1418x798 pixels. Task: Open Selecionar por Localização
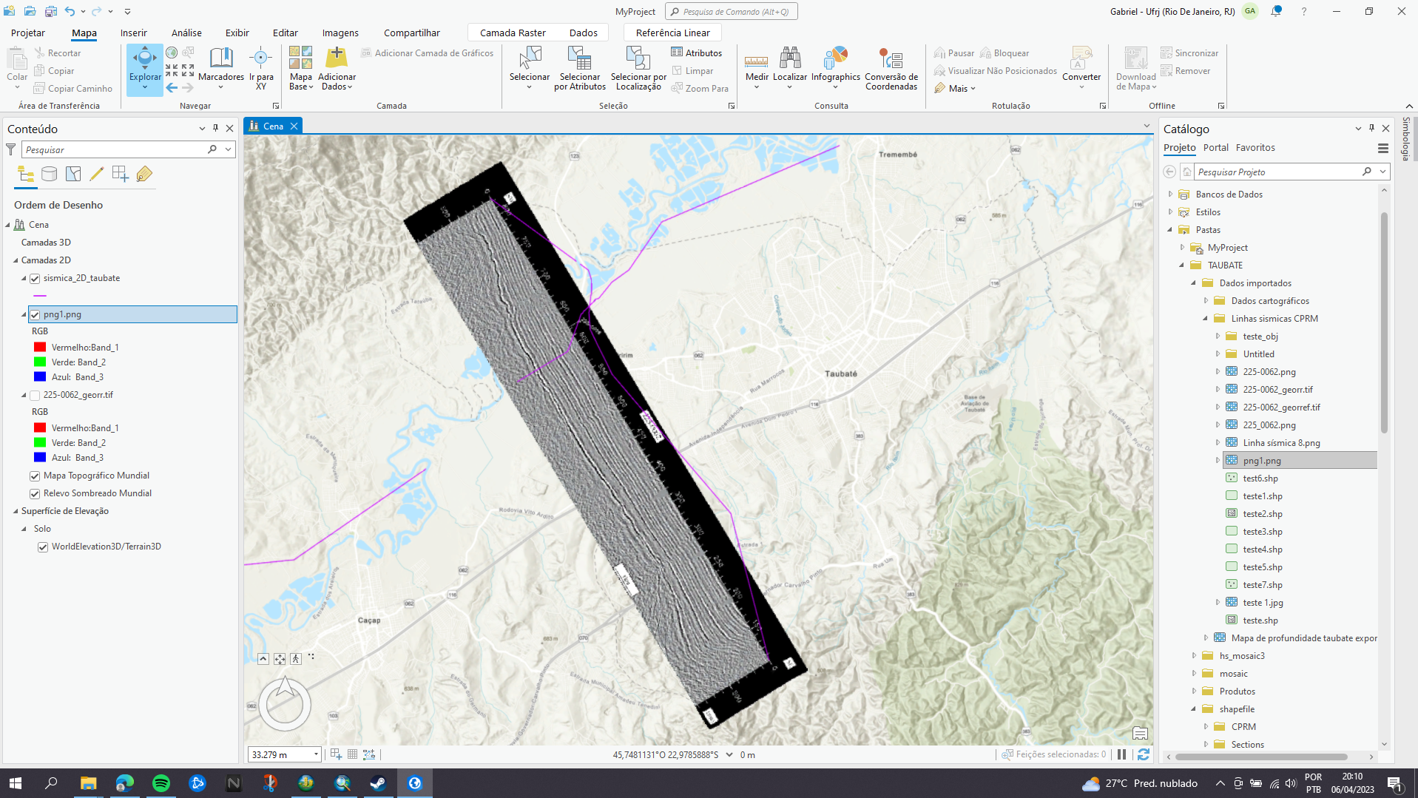[x=638, y=68]
